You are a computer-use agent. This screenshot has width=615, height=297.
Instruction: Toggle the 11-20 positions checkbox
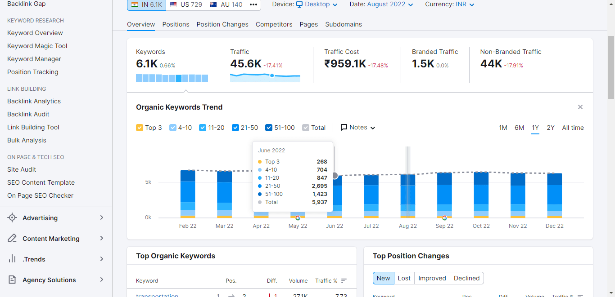tap(203, 128)
